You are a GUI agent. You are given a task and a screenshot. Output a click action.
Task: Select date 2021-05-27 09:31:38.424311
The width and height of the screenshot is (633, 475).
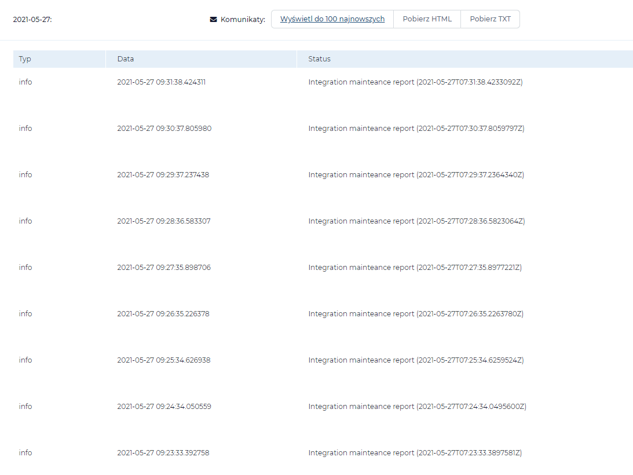[162, 82]
